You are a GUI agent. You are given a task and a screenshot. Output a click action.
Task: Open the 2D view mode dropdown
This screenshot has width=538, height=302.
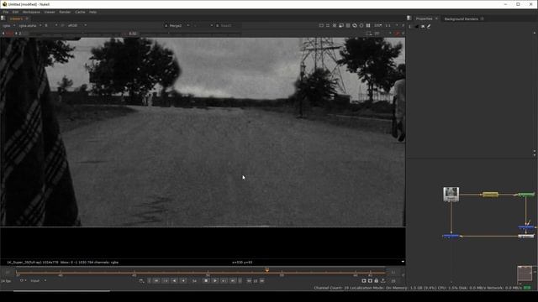coord(382,34)
